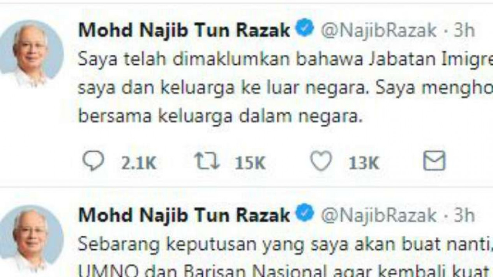Click @NajibRazak handle in first tweet

[378, 30]
